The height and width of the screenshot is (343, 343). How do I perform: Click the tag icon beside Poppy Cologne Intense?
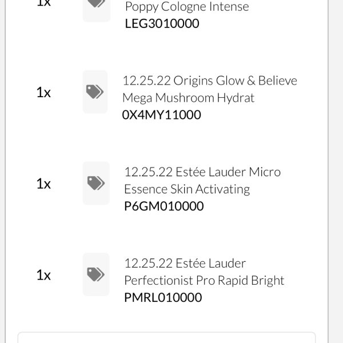97,9
